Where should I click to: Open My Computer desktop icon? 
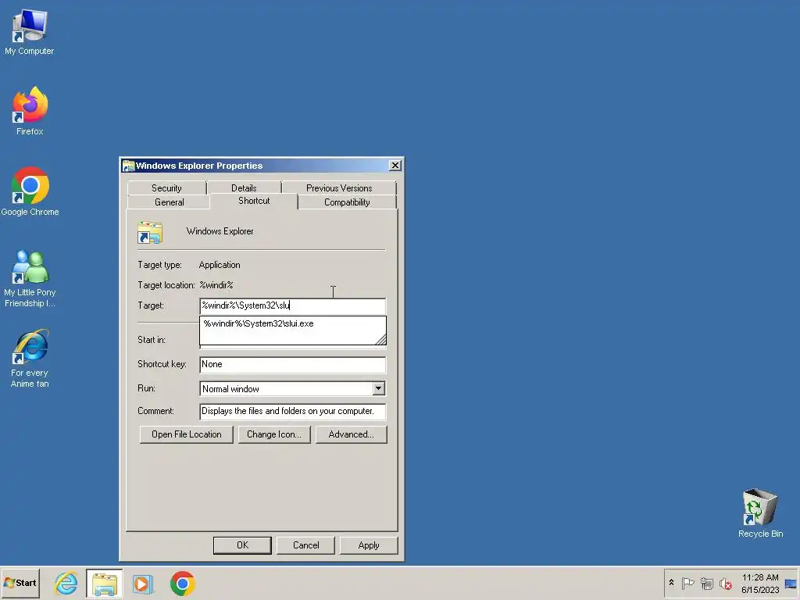coord(29,31)
